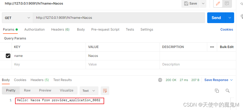243x110 pixels.
Task: Click the empty Value placeholder field
Action: (x=123, y=64)
